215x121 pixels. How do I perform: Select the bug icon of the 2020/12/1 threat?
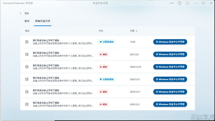click(27, 104)
